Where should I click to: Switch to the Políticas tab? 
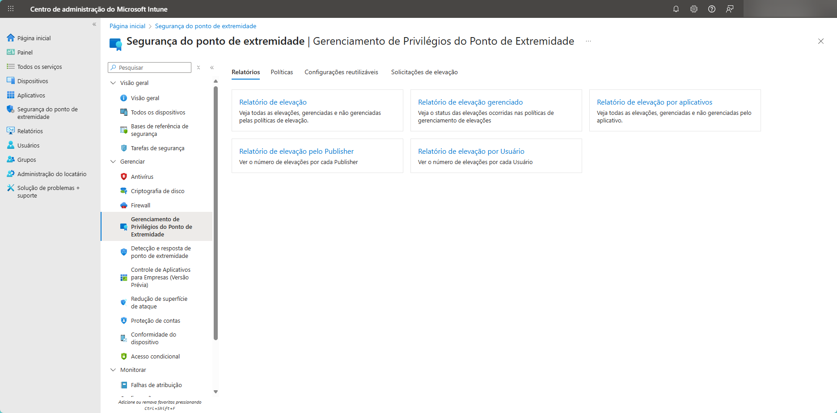282,72
